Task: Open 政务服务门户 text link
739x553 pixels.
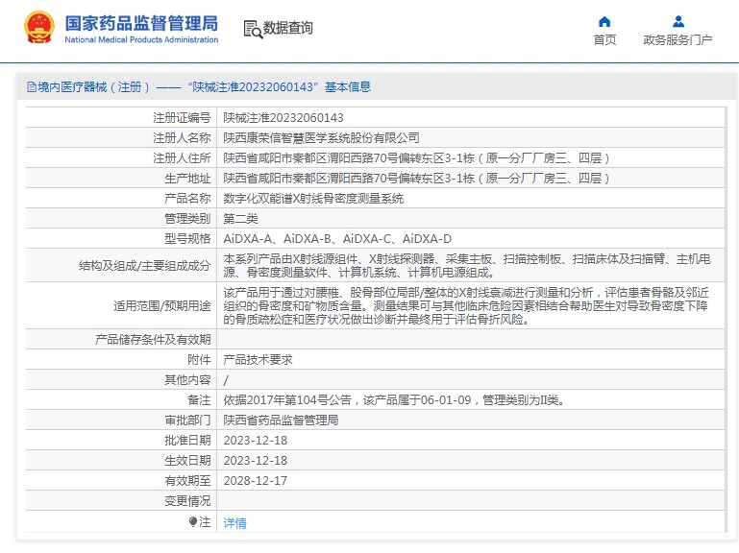Action: [x=677, y=39]
